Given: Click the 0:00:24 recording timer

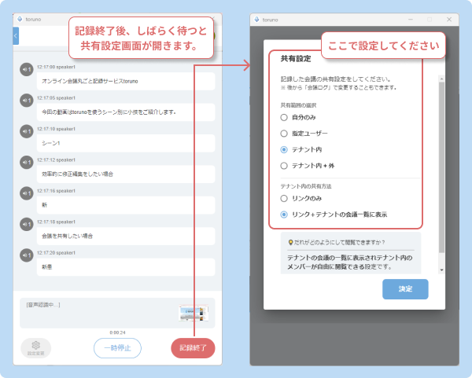Looking at the screenshot, I should tap(117, 332).
